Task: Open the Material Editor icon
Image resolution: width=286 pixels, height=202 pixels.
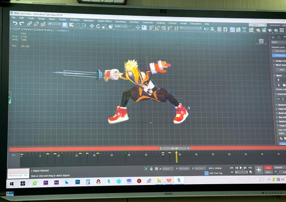Action: pyautogui.click(x=251, y=30)
